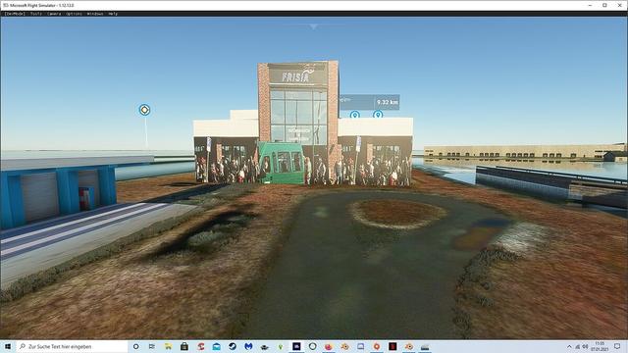Click the taskbar search text field

point(72,346)
